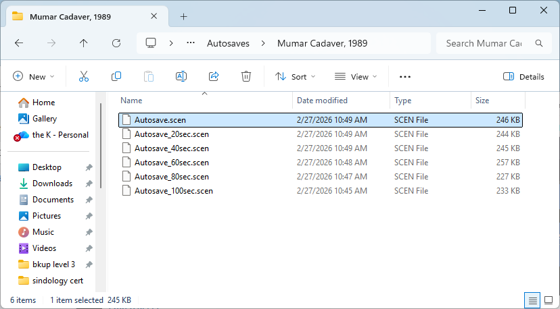Open the View dropdown
Image resolution: width=560 pixels, height=309 pixels.
(356, 77)
